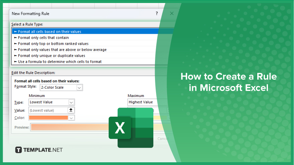Click the Minimum Value input field
294x165 pixels.
click(48, 110)
